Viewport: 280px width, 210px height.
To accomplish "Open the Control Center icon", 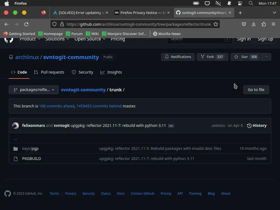I will (240, 3).
